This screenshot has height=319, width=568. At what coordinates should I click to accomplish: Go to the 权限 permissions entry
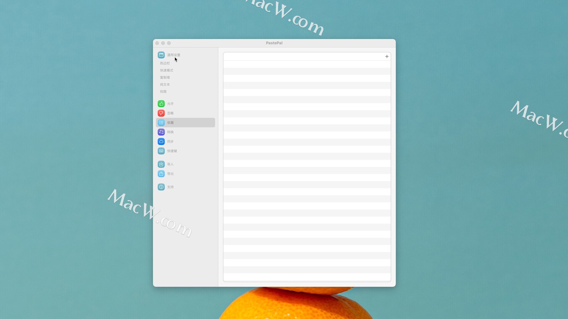point(163,92)
